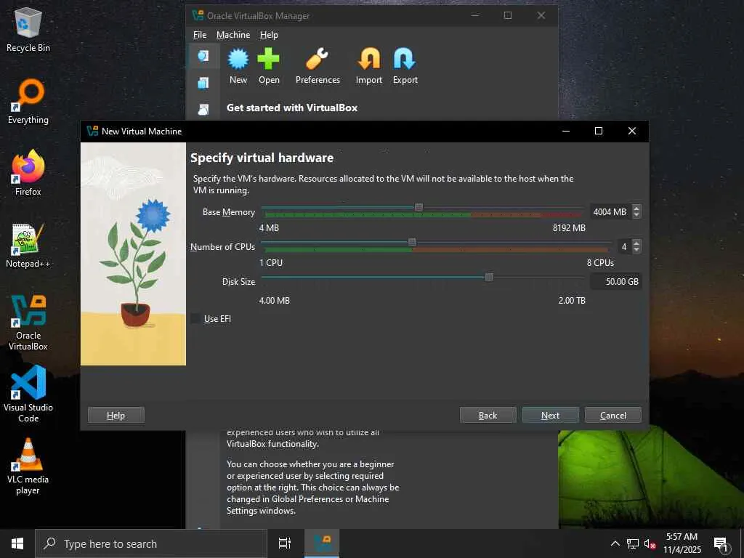Click the Number of CPUs value field

pyautogui.click(x=624, y=246)
